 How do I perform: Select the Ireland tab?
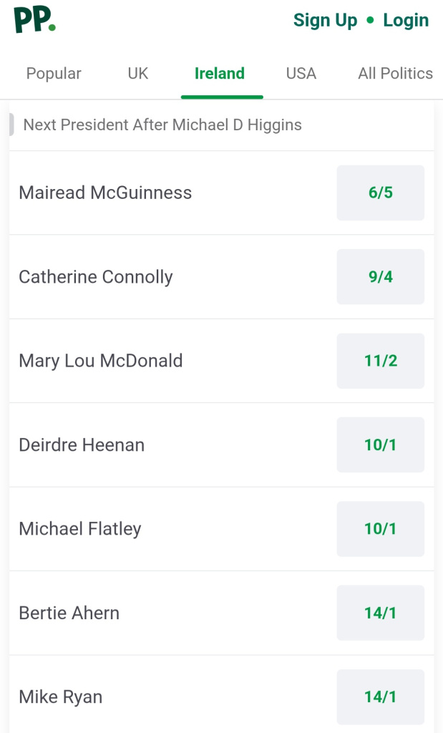coord(220,74)
